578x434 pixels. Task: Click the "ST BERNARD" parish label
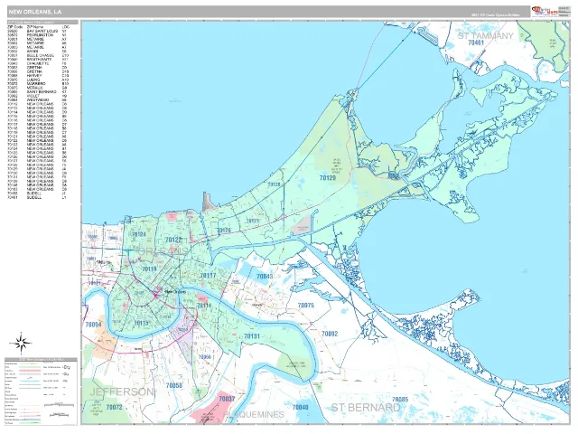point(366,408)
